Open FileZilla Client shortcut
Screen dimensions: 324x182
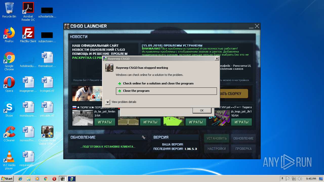click(28, 35)
